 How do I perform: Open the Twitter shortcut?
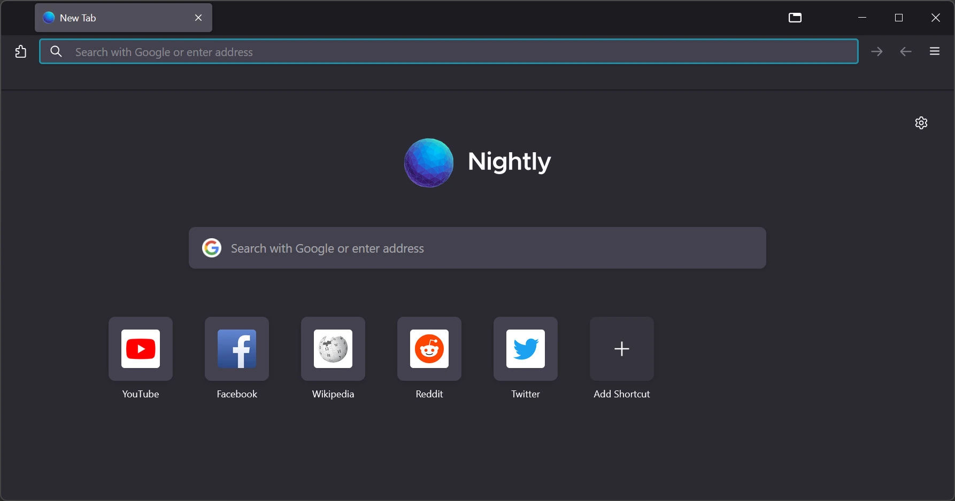tap(525, 349)
